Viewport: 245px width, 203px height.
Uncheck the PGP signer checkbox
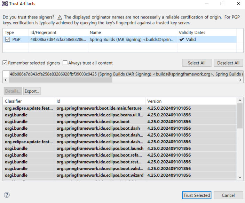pyautogui.click(x=8, y=39)
